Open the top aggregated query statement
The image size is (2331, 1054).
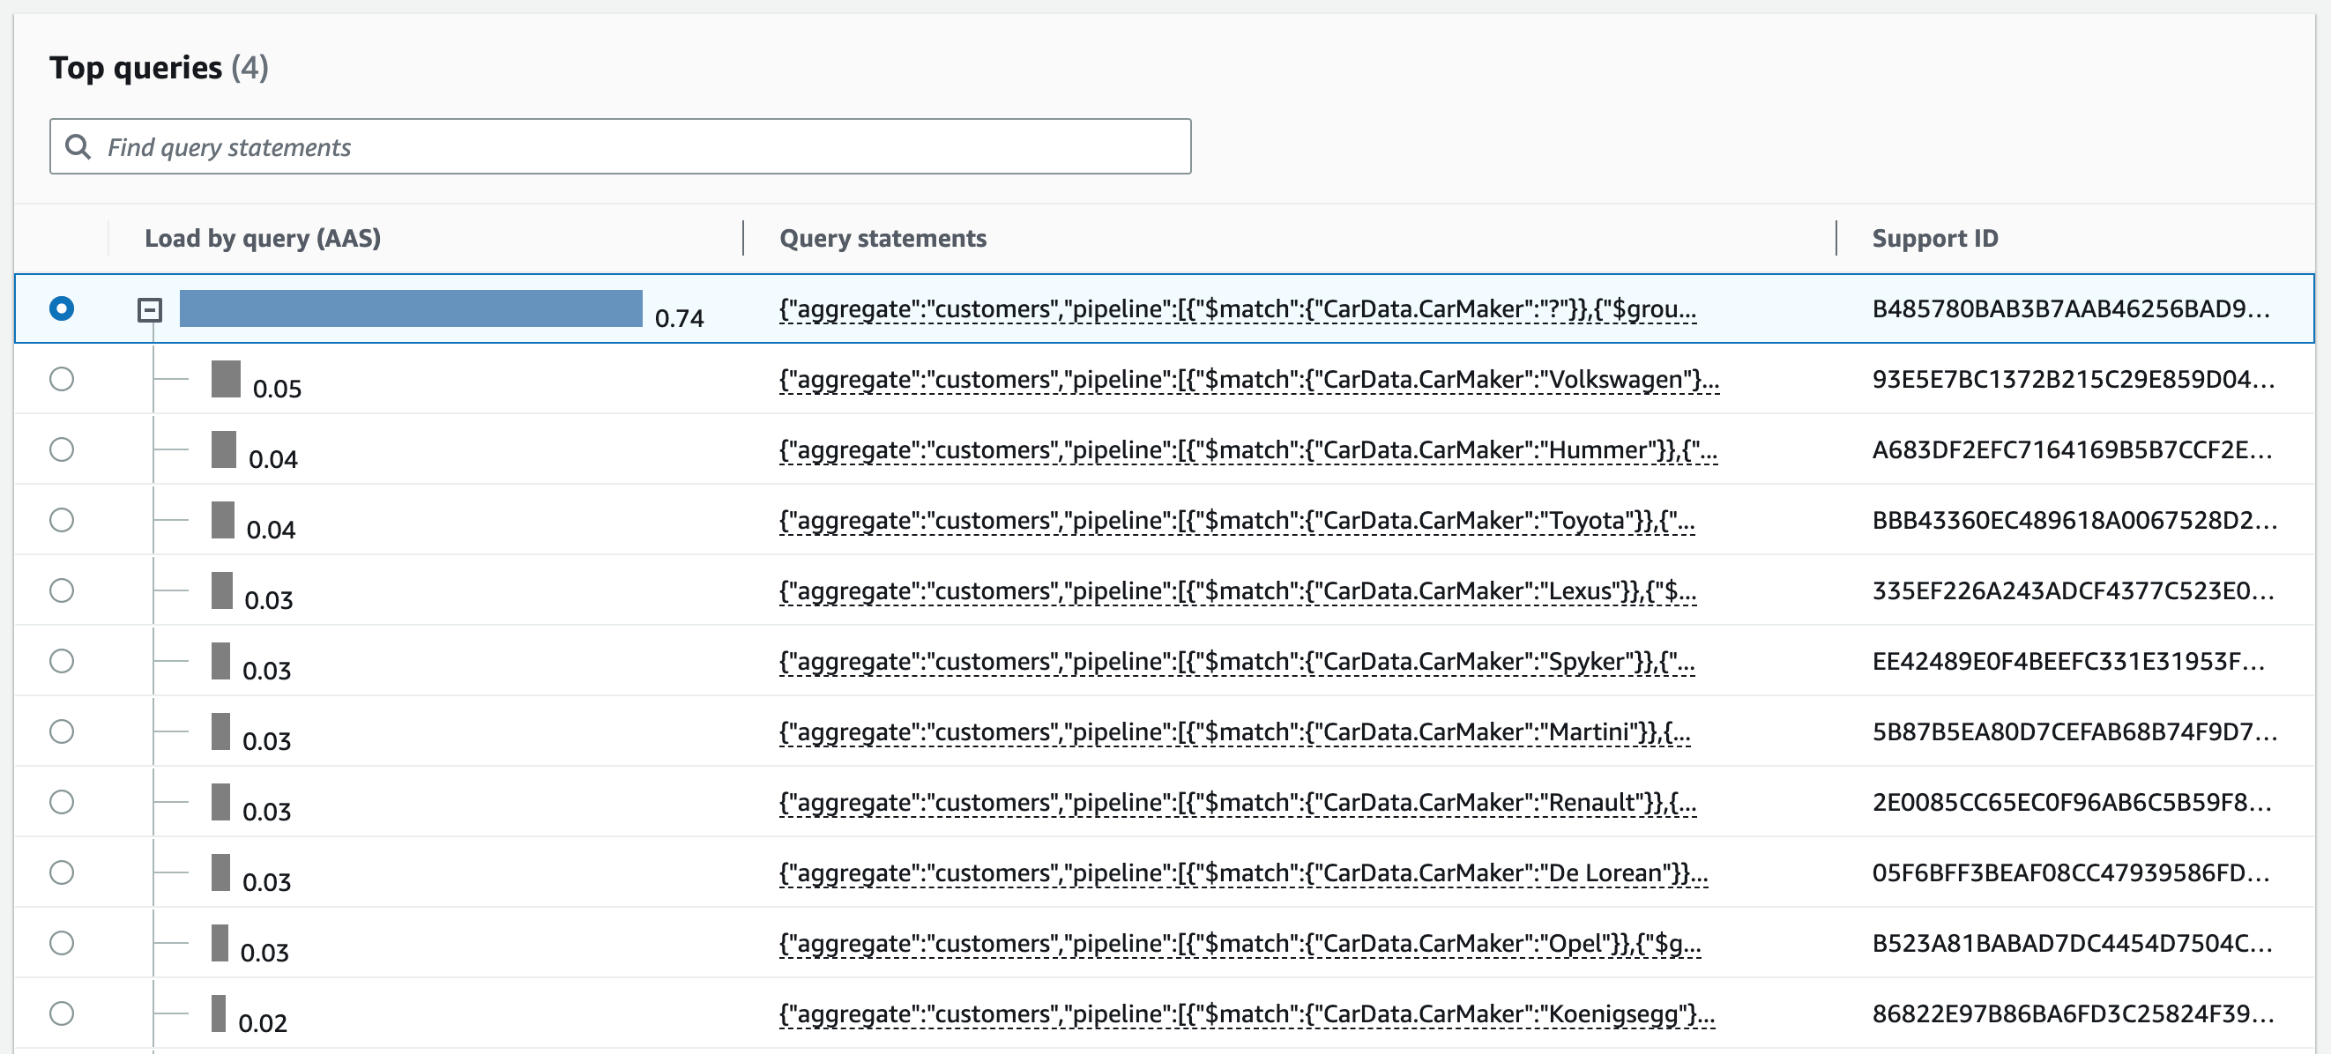coord(1237,309)
